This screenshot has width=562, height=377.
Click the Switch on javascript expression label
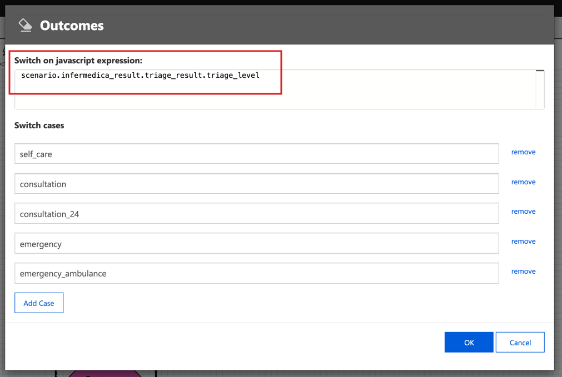click(x=78, y=61)
